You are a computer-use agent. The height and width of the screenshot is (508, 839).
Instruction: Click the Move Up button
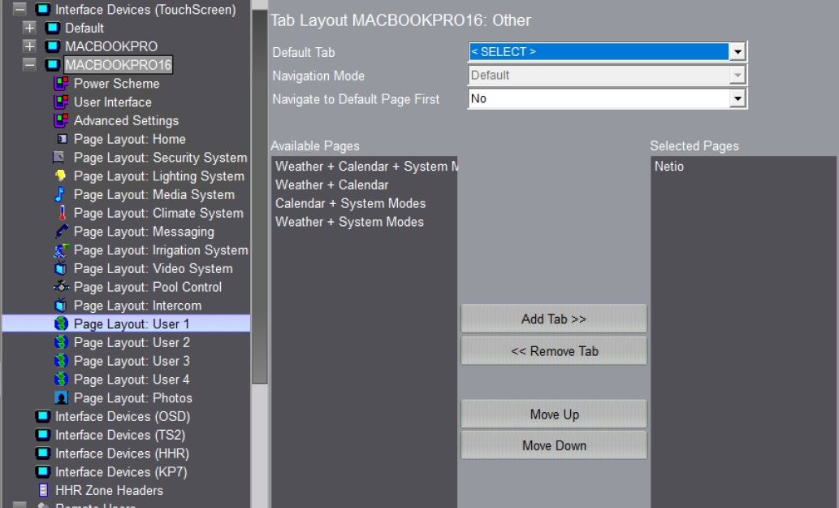554,415
